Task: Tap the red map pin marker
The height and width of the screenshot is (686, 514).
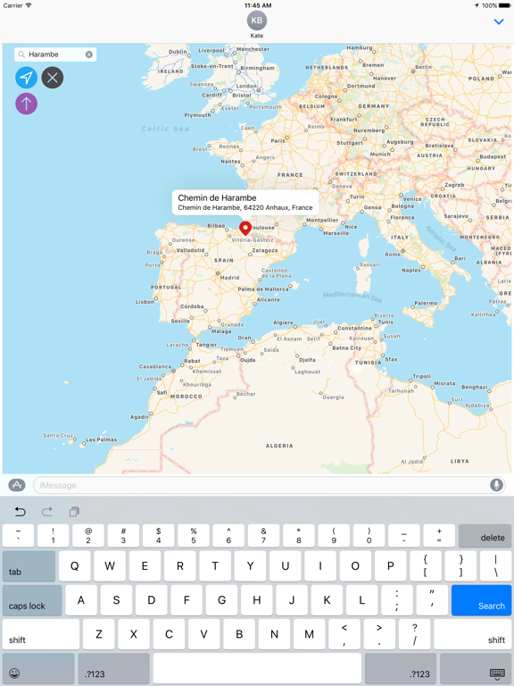Action: coord(245,229)
